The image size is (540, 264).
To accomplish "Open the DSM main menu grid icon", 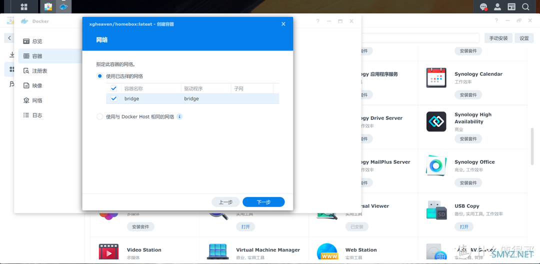I will coord(24,6).
